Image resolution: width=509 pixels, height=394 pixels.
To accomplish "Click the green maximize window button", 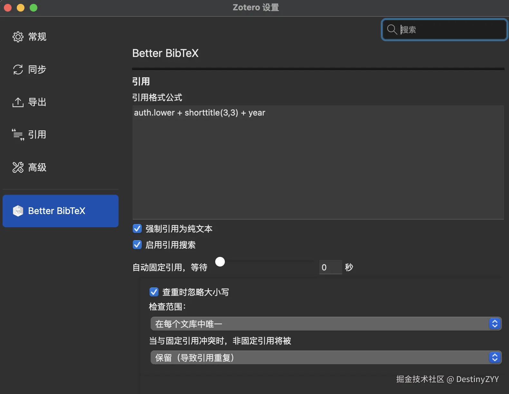I will click(x=34, y=8).
